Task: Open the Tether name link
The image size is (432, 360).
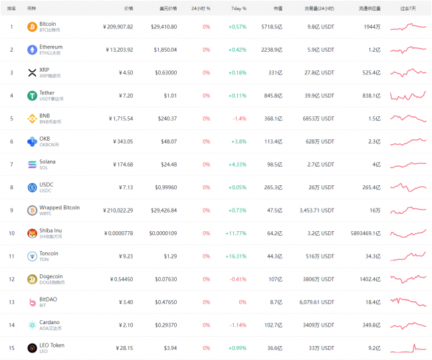Action: (x=47, y=93)
